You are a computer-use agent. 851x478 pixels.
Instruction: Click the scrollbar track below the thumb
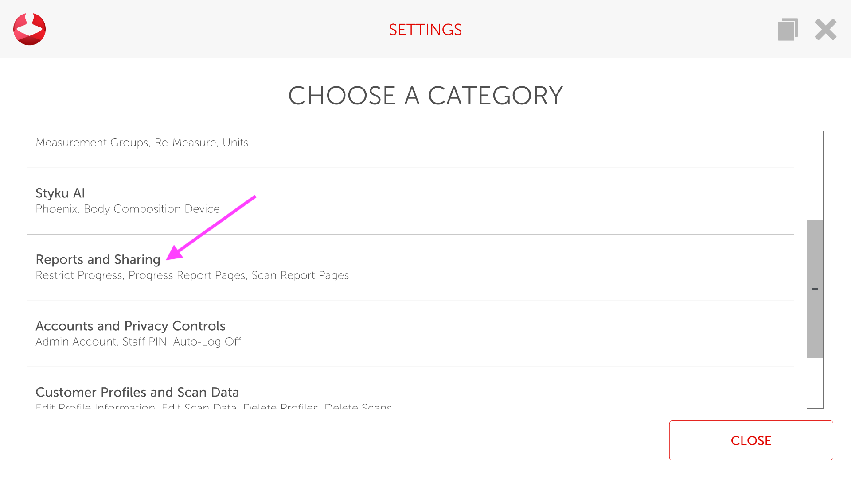pos(815,383)
